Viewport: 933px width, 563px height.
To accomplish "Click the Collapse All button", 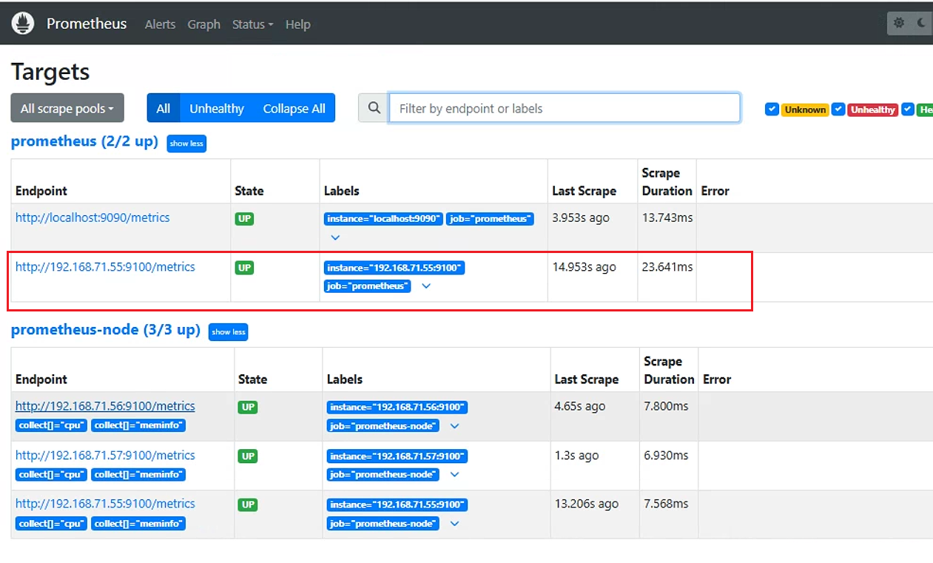I will coord(294,108).
